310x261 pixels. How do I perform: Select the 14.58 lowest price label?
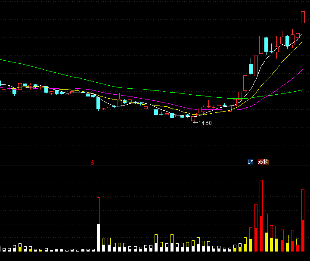pos(205,123)
